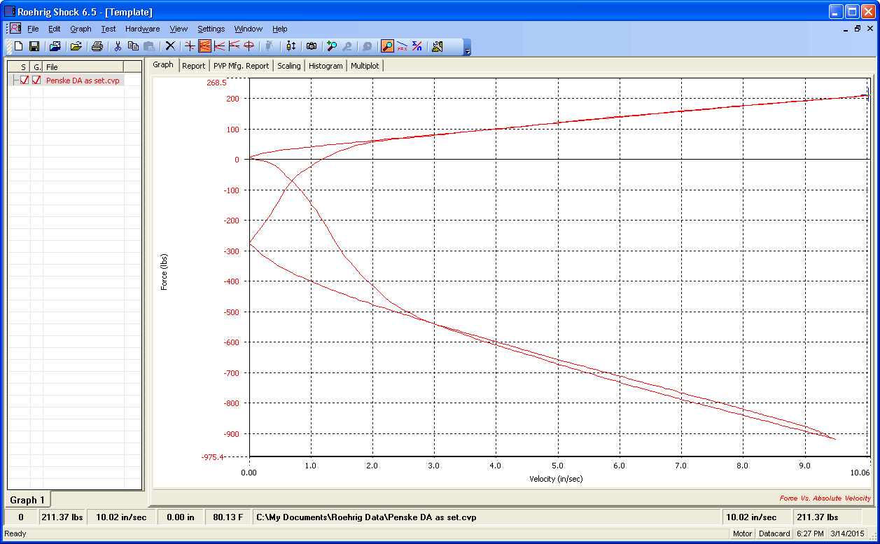Click the -975.4 minimum force axis value
Viewport: 880px width, 544px height.
point(212,457)
